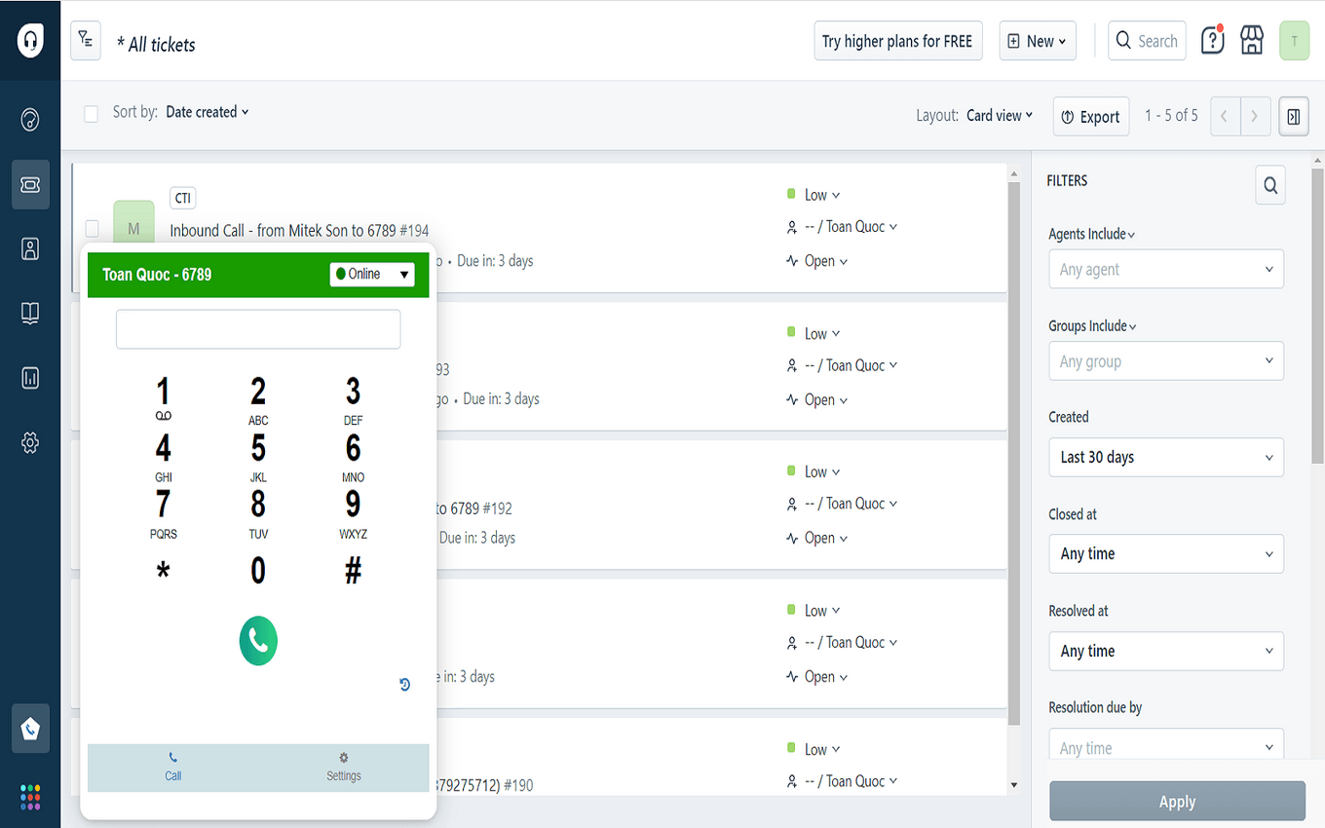Screen dimensions: 1325x828
Task: Open the Contacts icon in sidebar
Action: coord(30,248)
